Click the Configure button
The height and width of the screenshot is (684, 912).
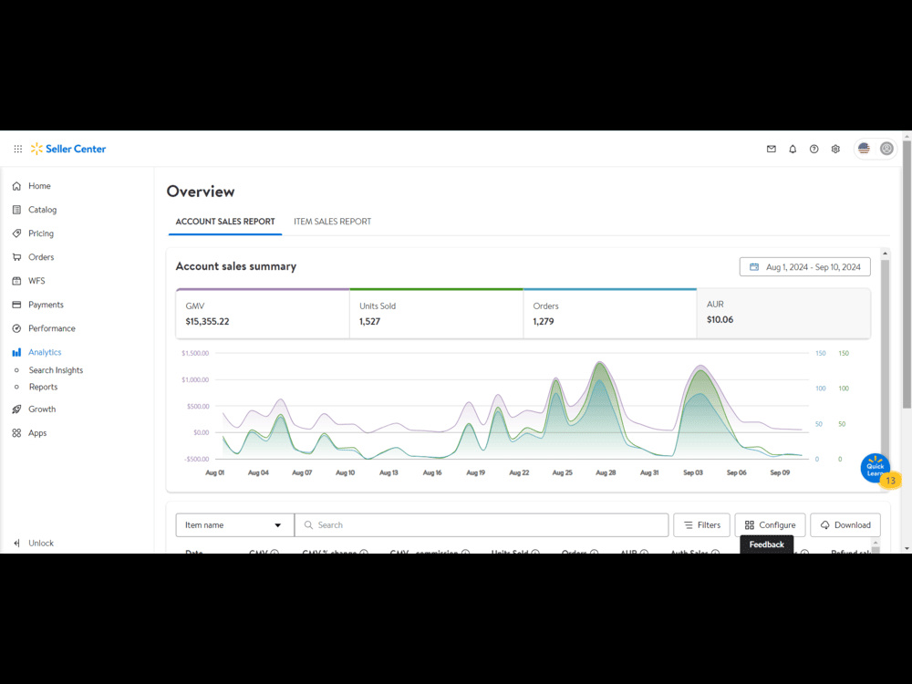tap(770, 525)
